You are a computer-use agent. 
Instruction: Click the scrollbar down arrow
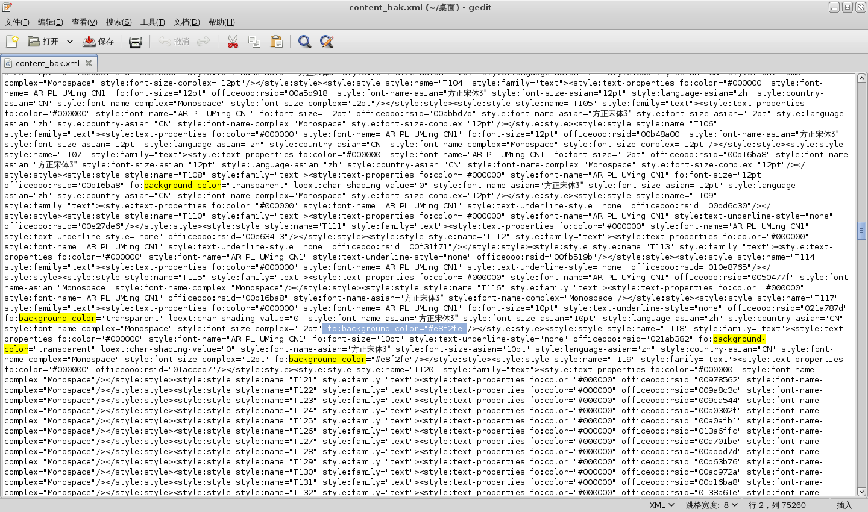coord(861,492)
